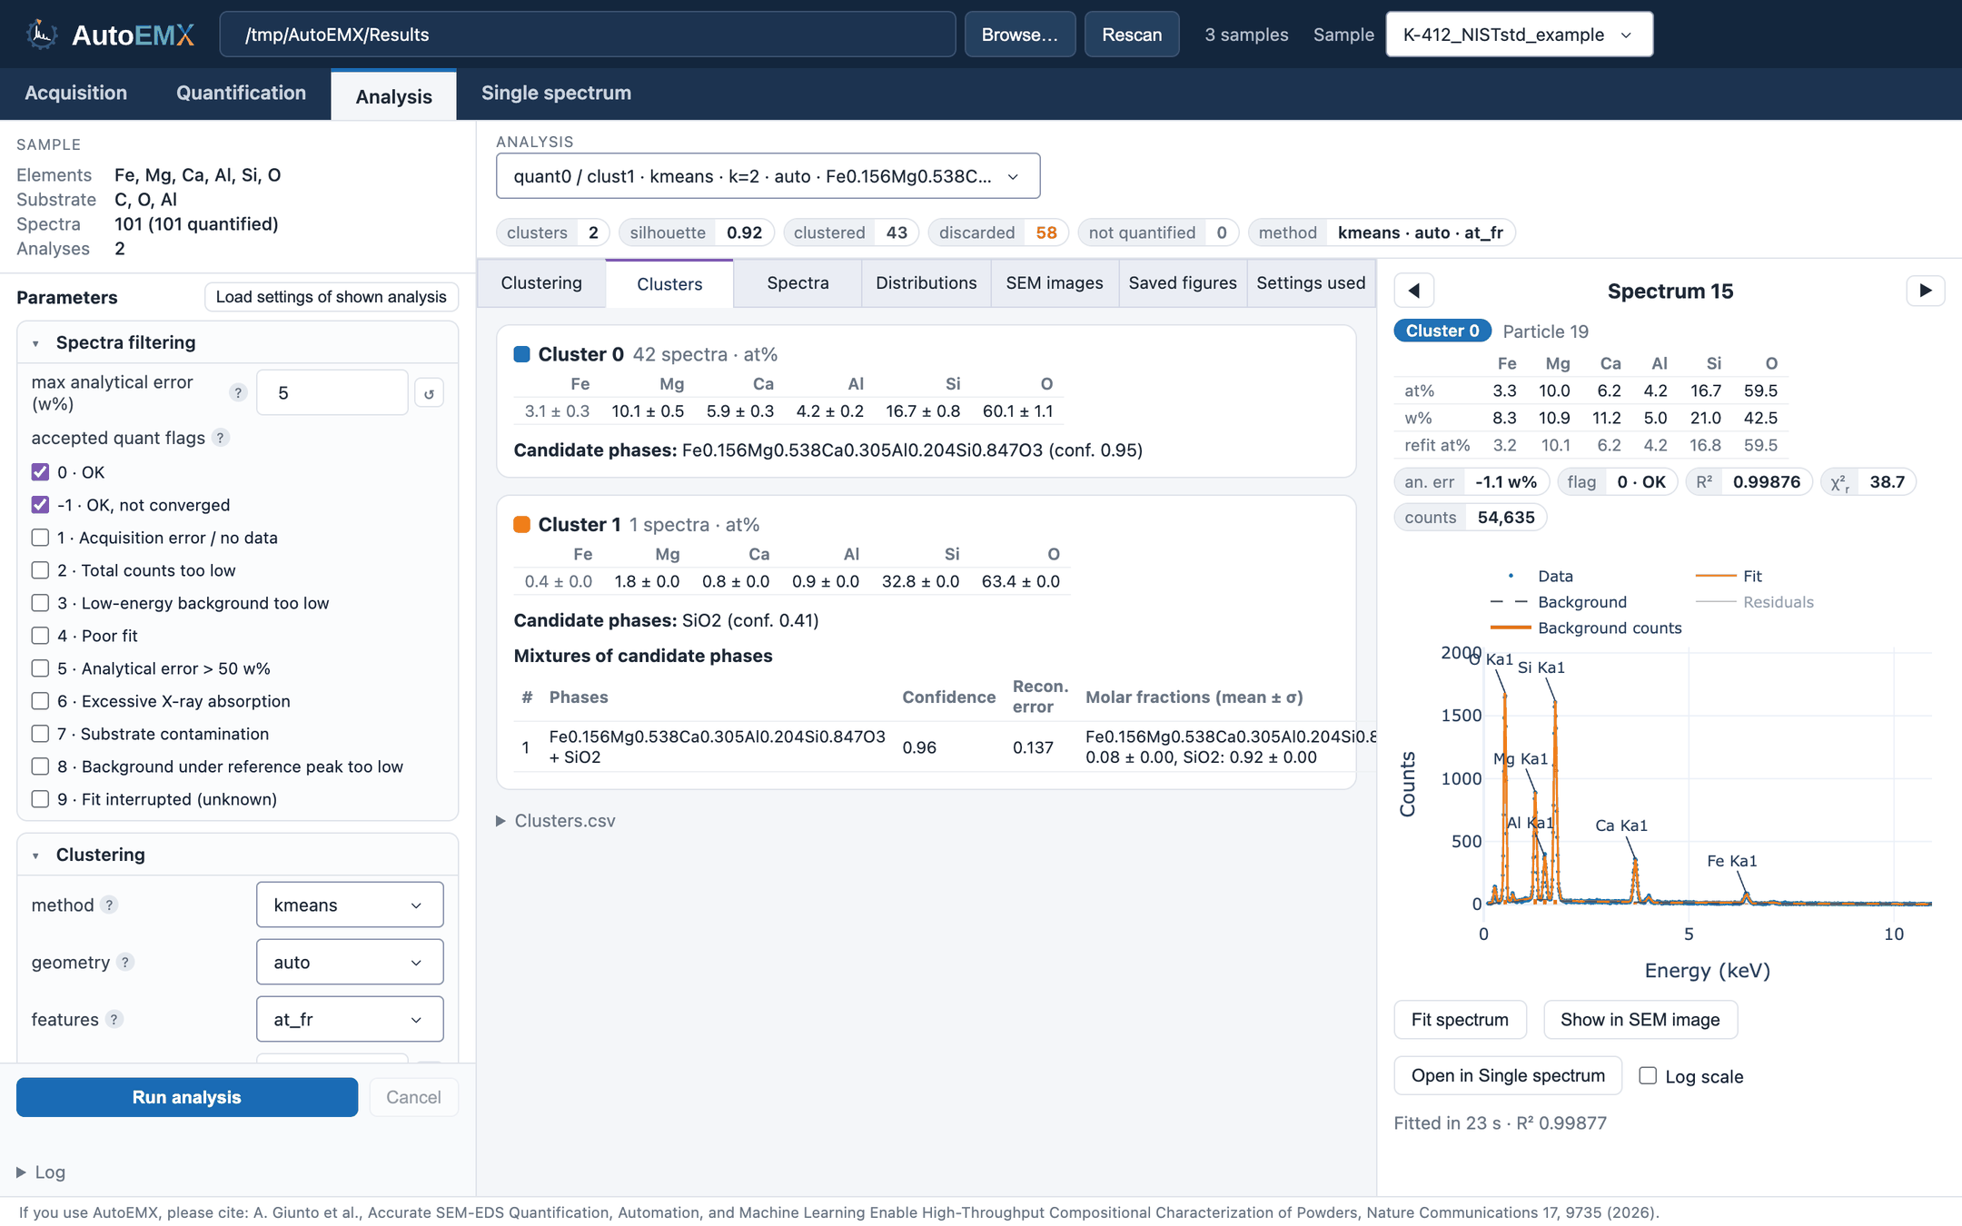This screenshot has width=1962, height=1226.
Task: Click Show in SEM image button
Action: point(1640,1020)
